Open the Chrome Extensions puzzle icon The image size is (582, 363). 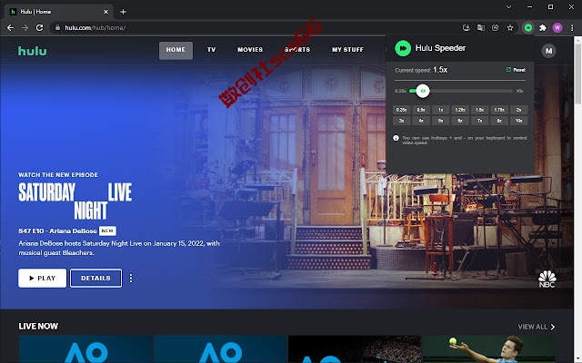(543, 28)
